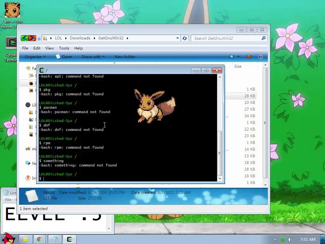Go forward with the orange arrow button

32,38
